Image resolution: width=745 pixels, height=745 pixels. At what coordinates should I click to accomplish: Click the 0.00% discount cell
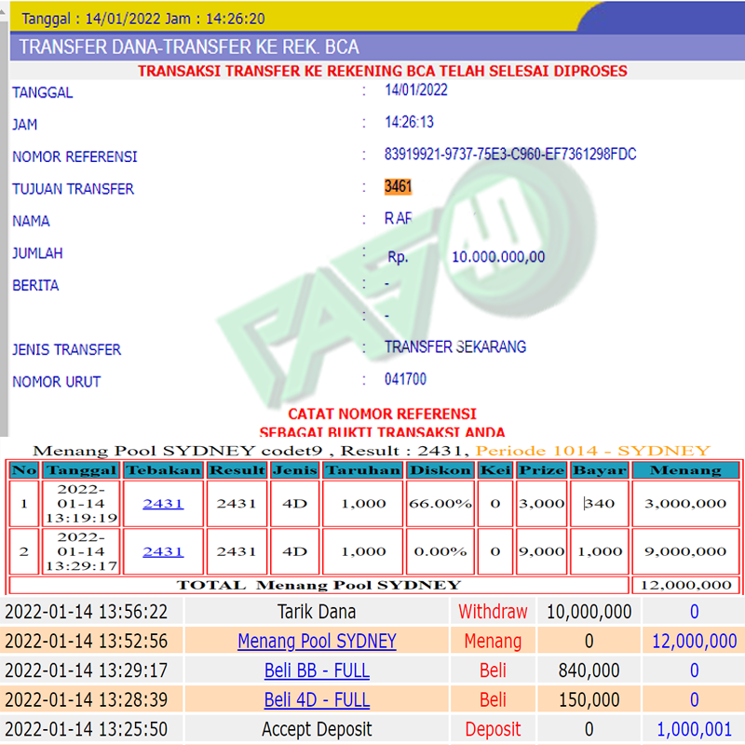[x=440, y=551]
